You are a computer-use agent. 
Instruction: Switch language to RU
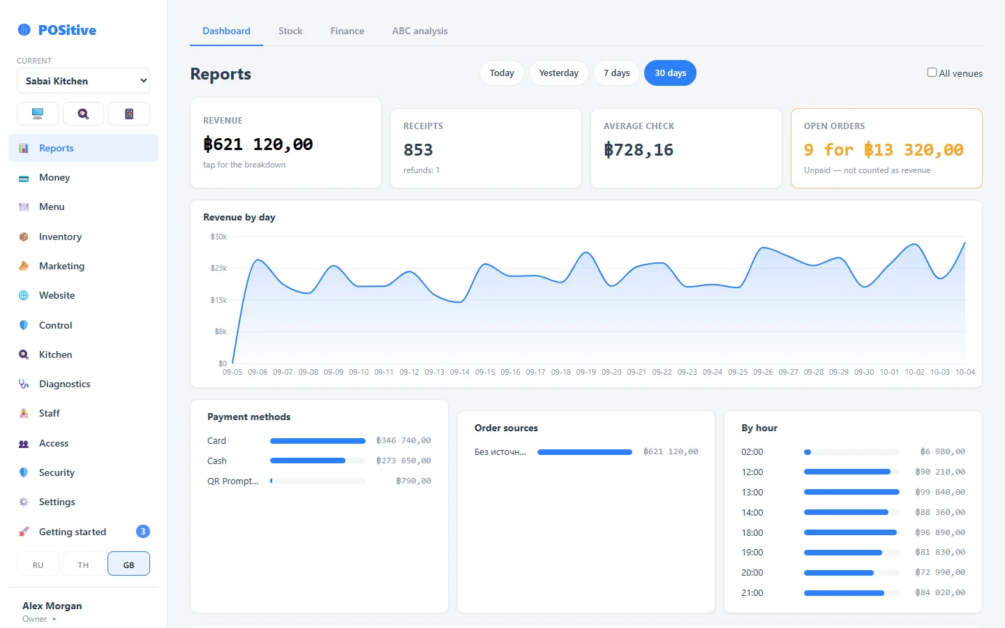[x=38, y=564]
